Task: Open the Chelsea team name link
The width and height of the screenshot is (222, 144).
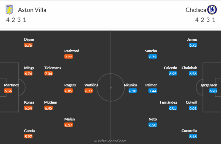Action: [x=195, y=10]
